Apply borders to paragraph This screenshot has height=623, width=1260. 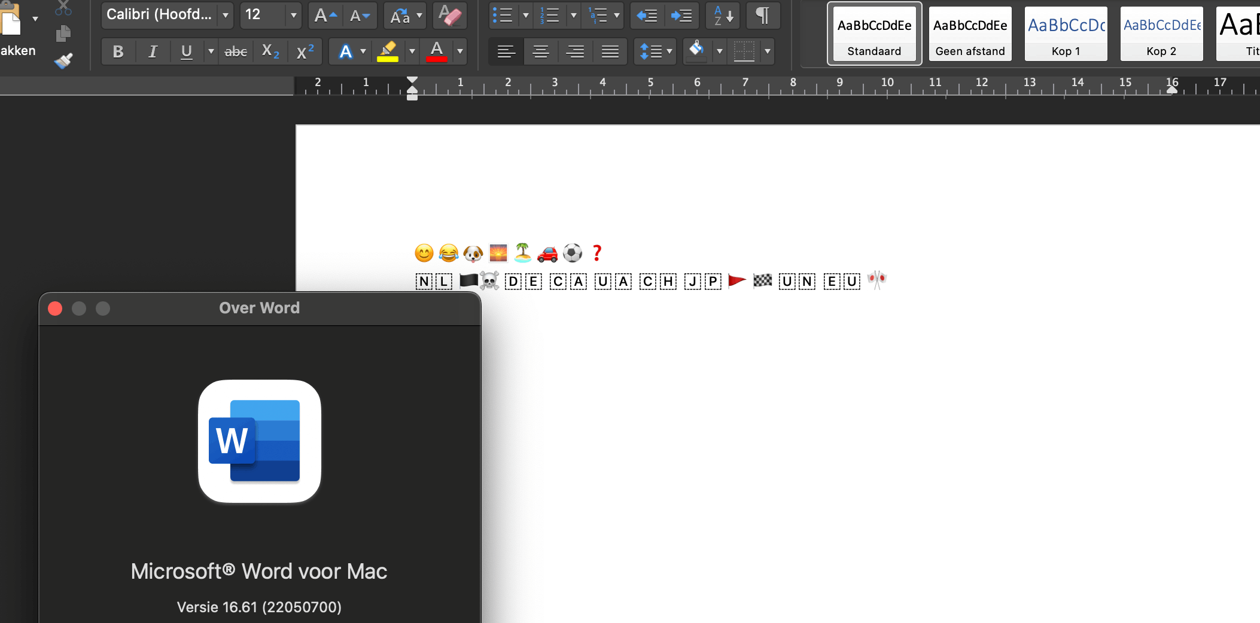[744, 51]
